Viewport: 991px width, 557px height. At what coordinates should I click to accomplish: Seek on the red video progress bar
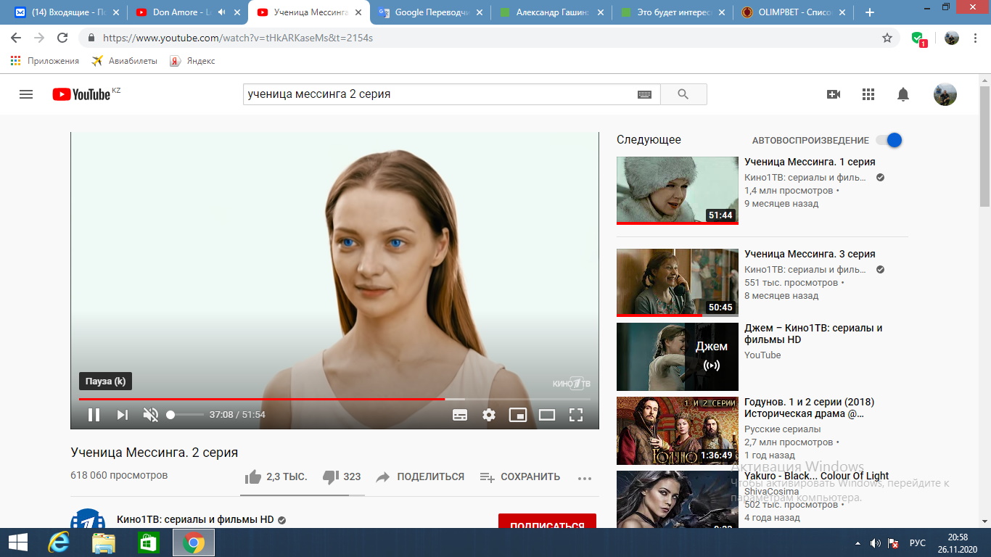click(334, 399)
